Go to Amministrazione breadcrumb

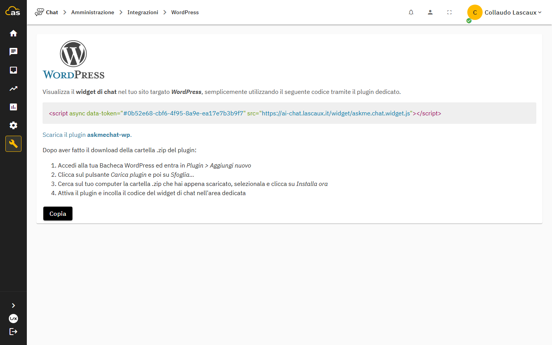(x=93, y=12)
